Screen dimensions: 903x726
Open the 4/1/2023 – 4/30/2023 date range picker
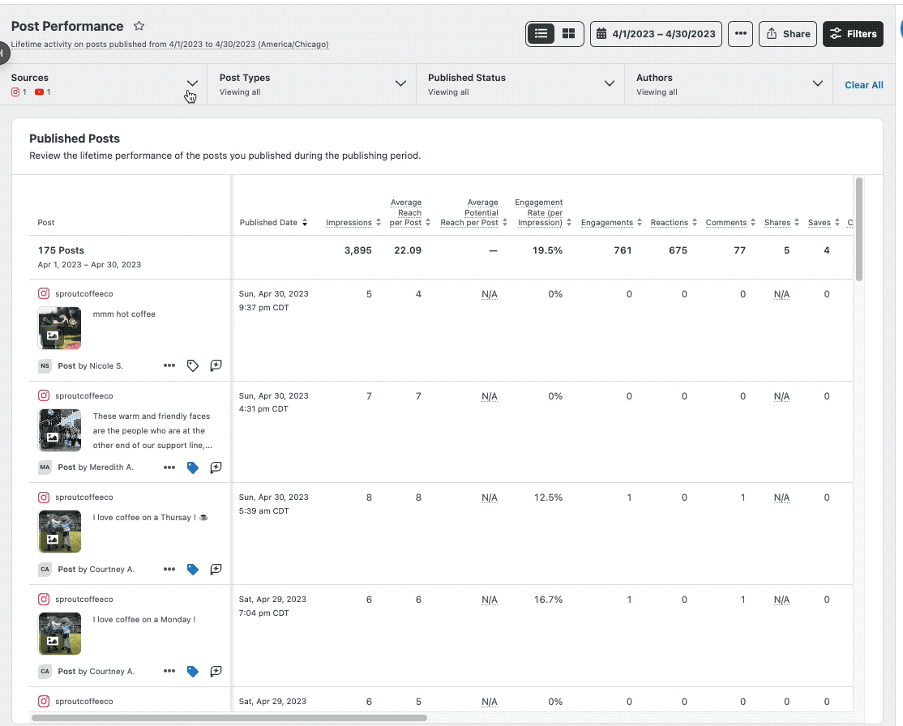coord(656,34)
